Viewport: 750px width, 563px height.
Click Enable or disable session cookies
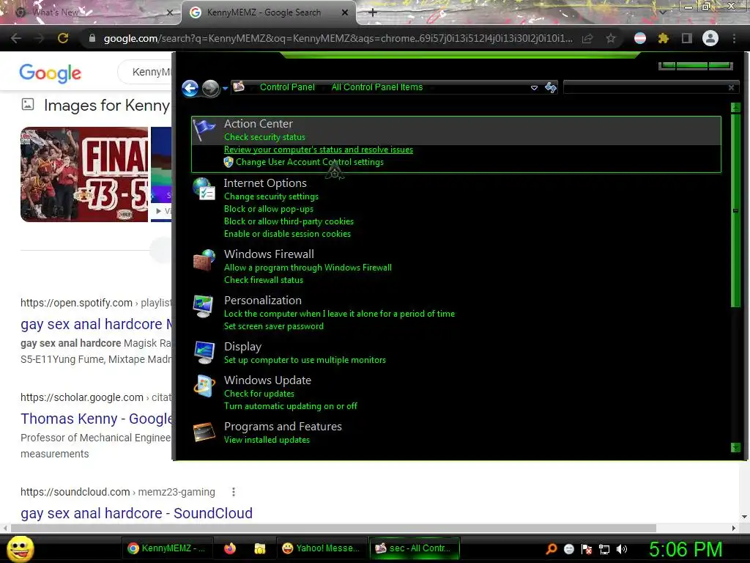click(x=287, y=234)
